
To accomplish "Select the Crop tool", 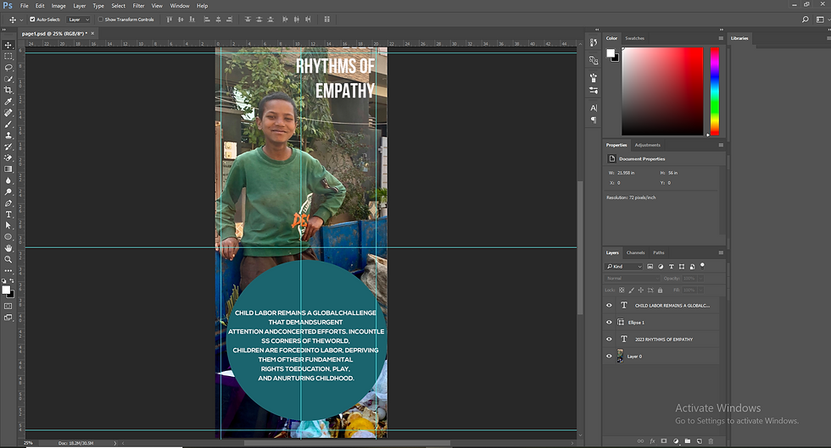I will point(8,90).
